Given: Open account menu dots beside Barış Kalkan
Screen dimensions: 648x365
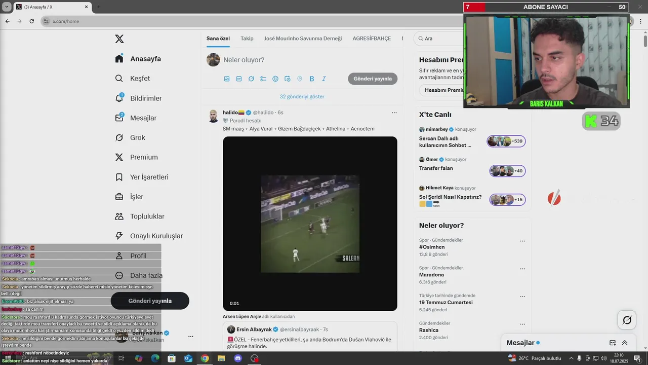Looking at the screenshot, I should click(x=191, y=336).
